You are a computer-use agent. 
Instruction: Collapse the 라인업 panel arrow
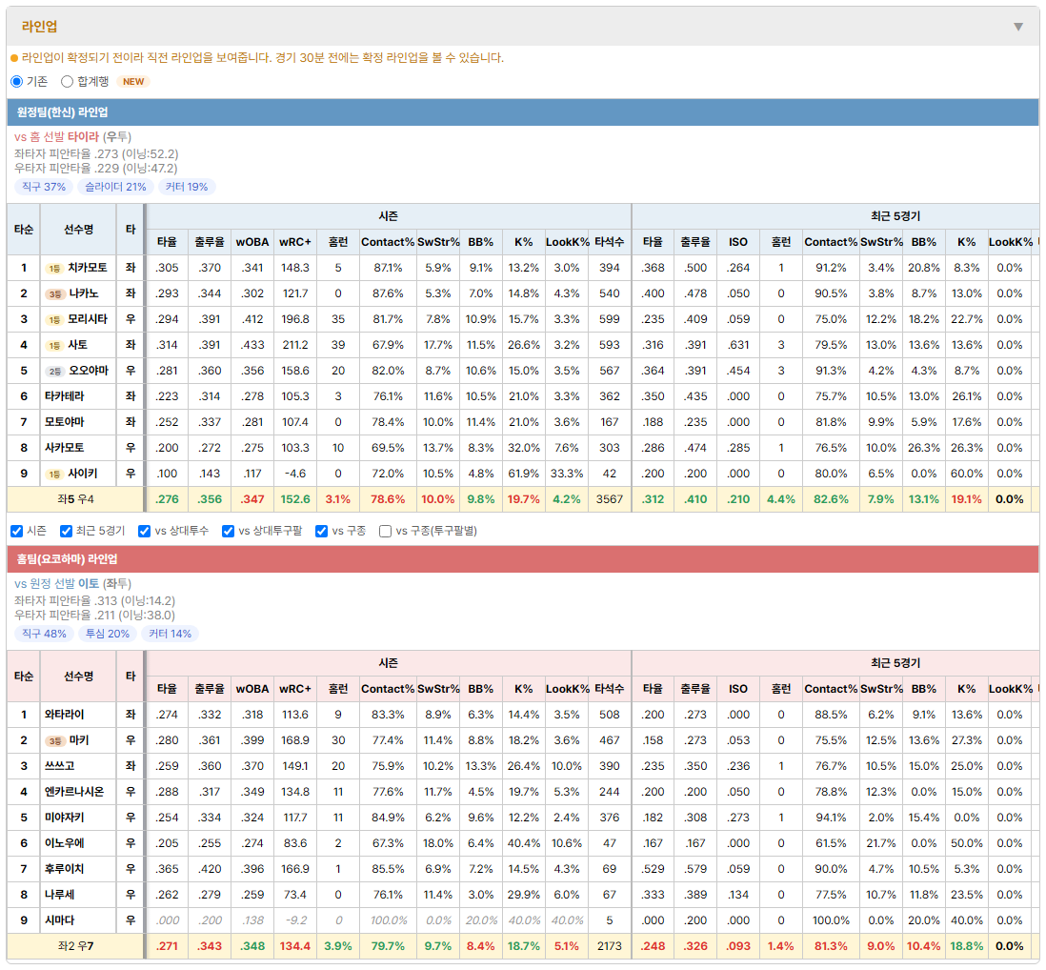(1018, 27)
